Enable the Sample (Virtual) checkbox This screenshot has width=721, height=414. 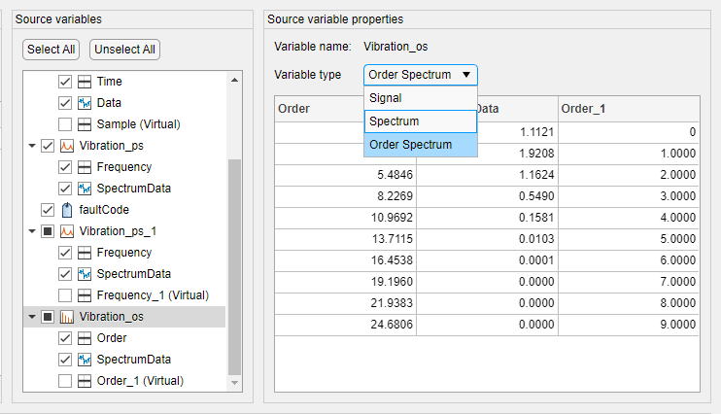coord(65,124)
